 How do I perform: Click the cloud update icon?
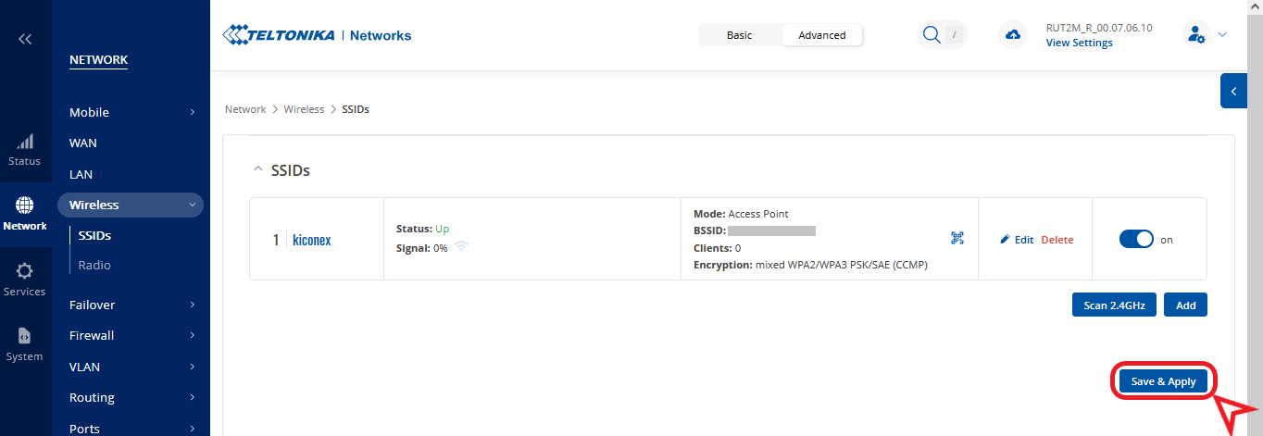[x=1013, y=35]
